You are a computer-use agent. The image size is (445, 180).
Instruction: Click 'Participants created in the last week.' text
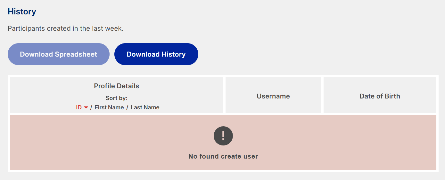point(66,28)
